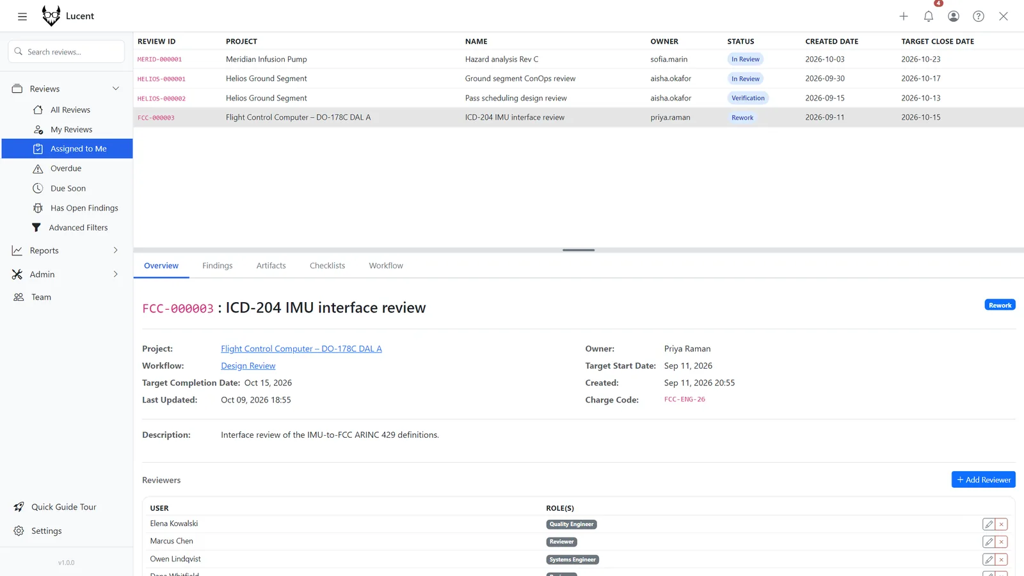
Task: Expand the Admin section
Action: coord(67,275)
